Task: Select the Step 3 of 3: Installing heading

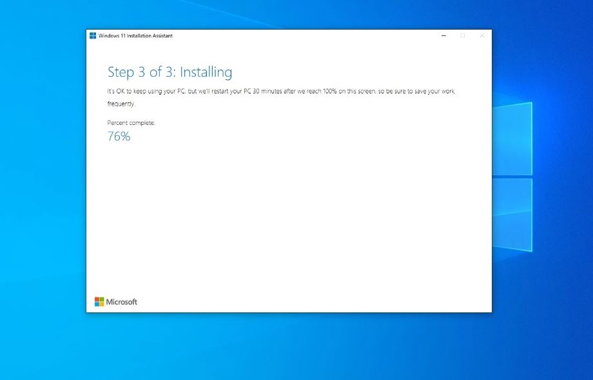Action: click(170, 72)
